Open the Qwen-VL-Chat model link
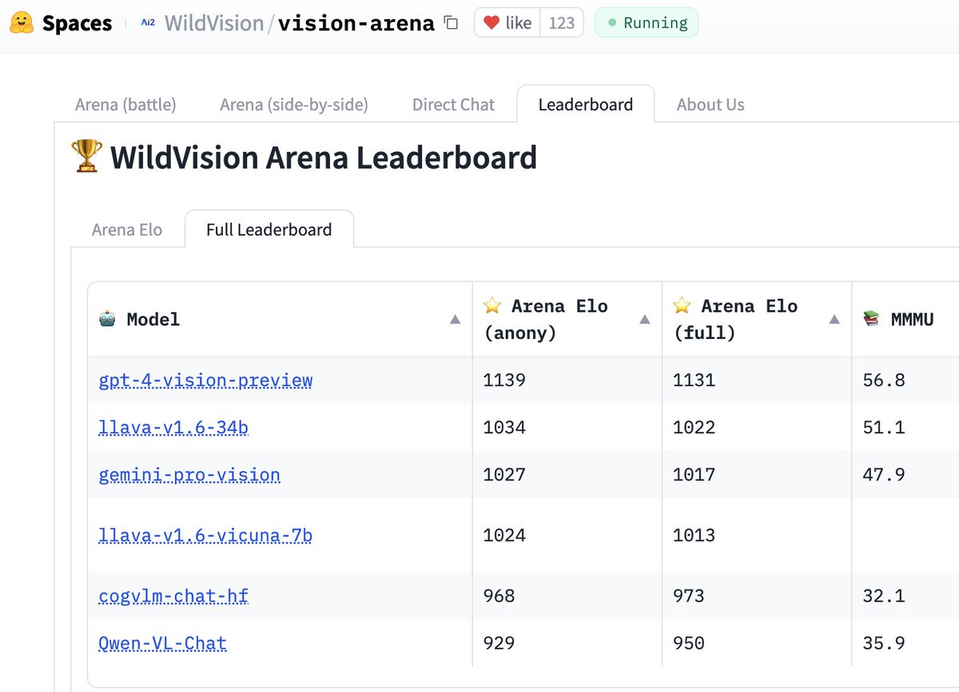The height and width of the screenshot is (692, 959). click(163, 643)
